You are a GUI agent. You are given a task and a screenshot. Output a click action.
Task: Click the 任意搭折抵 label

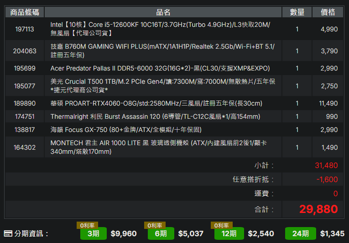click(x=253, y=179)
